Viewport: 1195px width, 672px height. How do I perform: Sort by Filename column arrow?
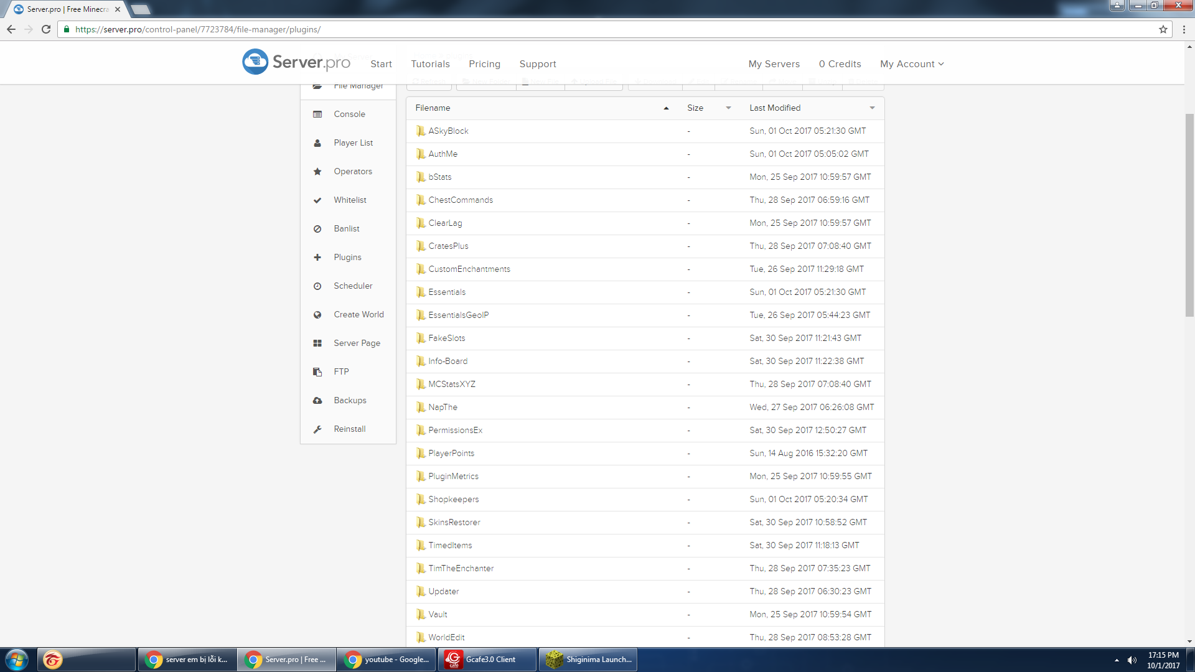coord(666,108)
